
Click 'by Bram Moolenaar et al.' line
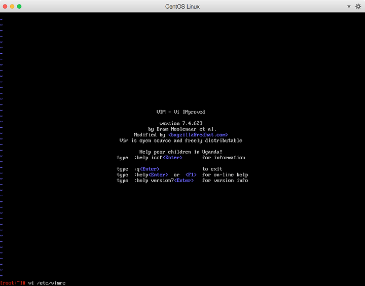(182, 129)
